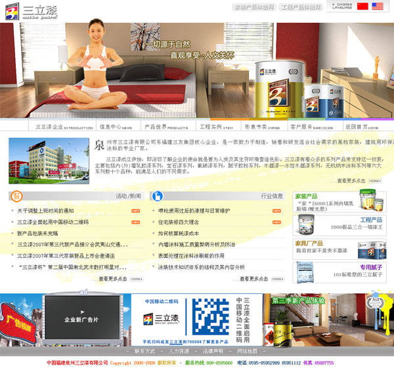Switch language with the US flag icon

(x=378, y=6)
